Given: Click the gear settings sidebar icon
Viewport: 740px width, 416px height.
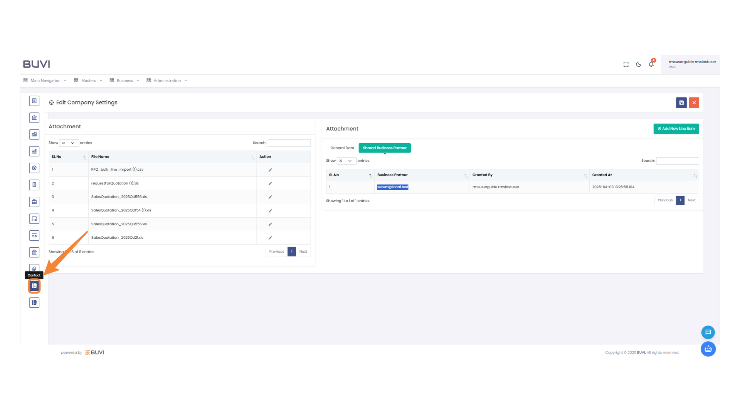Looking at the screenshot, I should pyautogui.click(x=34, y=168).
